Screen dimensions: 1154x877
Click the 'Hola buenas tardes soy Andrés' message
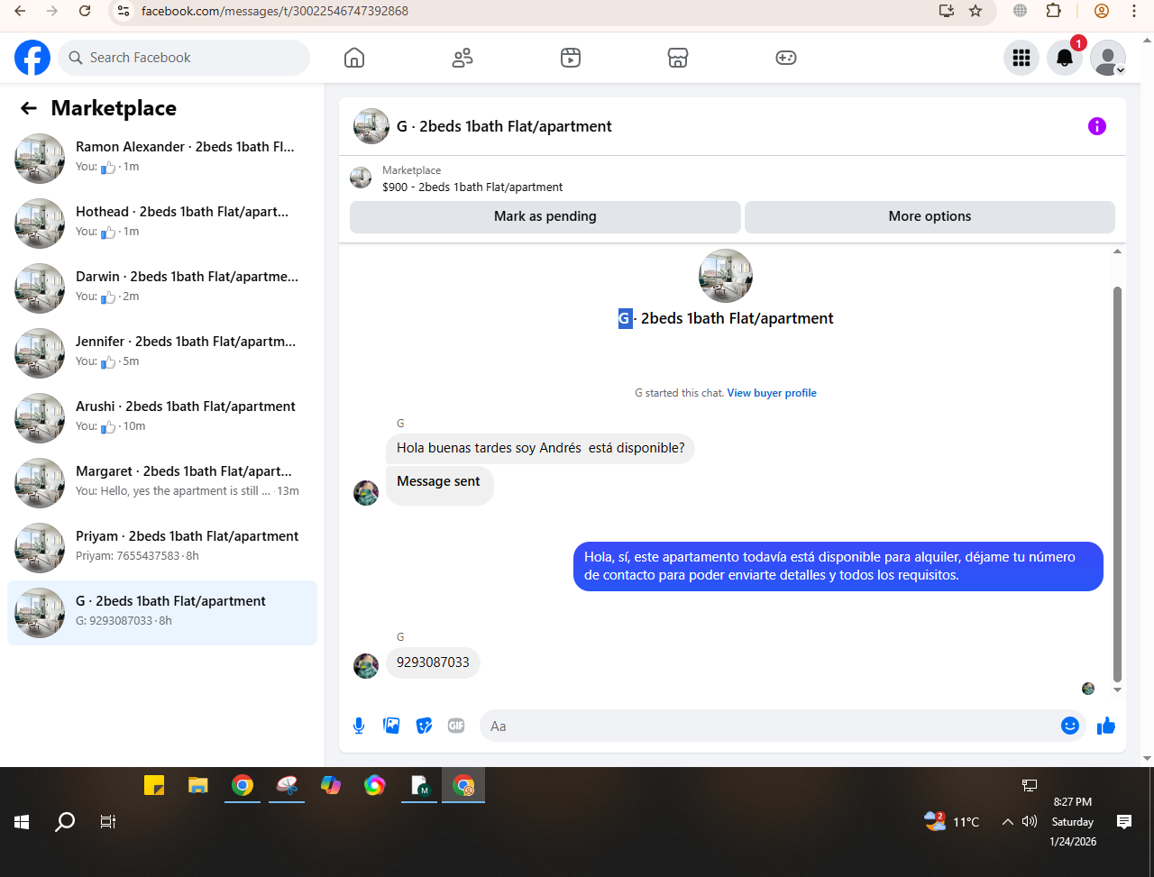click(x=540, y=448)
